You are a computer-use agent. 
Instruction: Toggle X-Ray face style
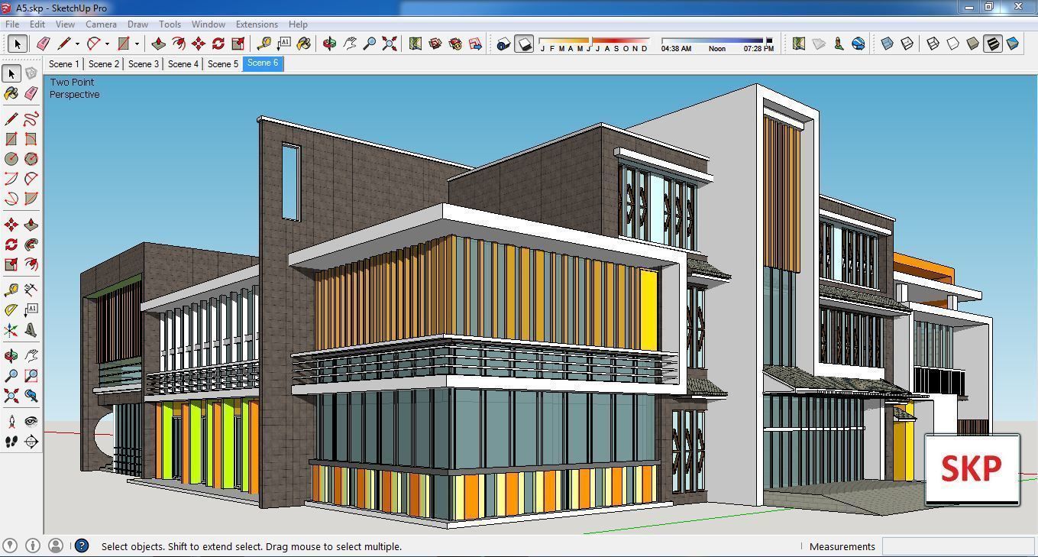pos(888,44)
